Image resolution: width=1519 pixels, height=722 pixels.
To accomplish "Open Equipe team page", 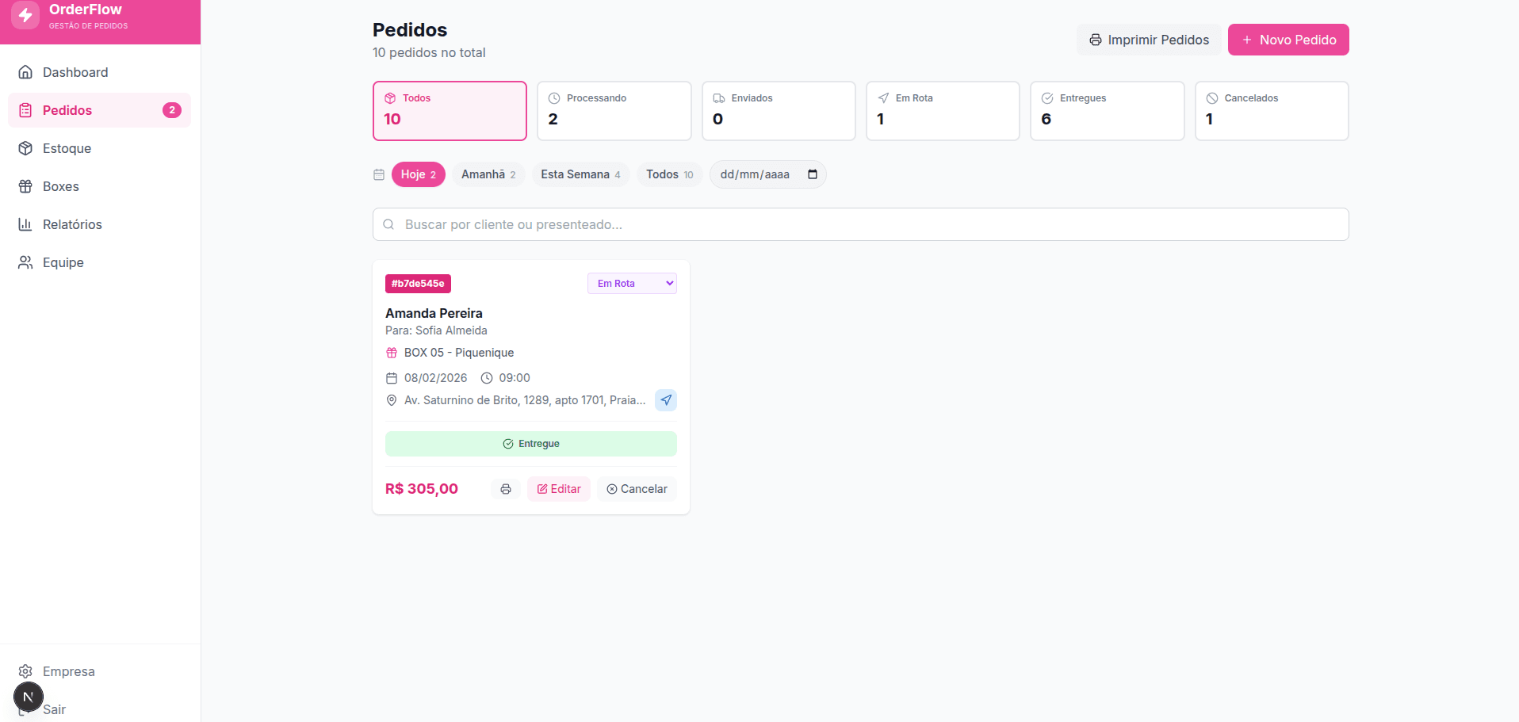I will coord(63,262).
